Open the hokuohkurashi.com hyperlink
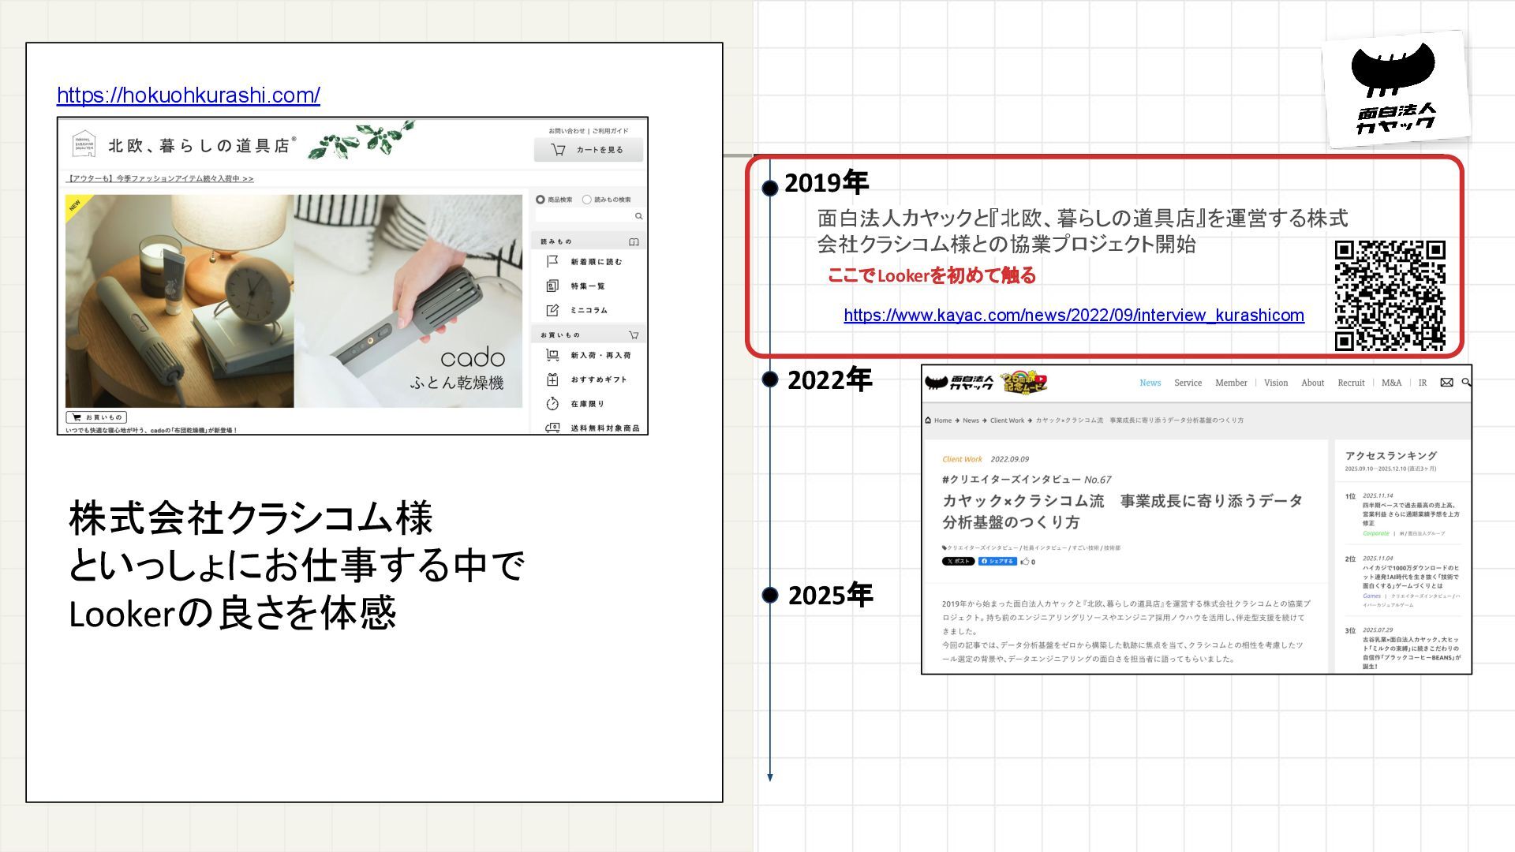The width and height of the screenshot is (1515, 852). 188,95
